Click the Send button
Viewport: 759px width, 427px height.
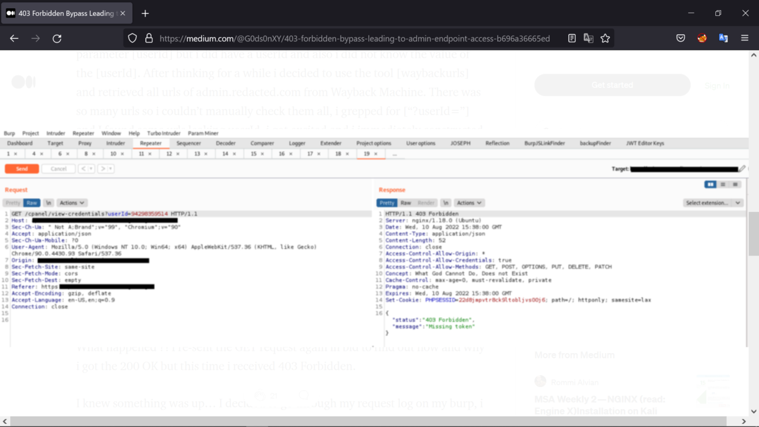[22, 168]
